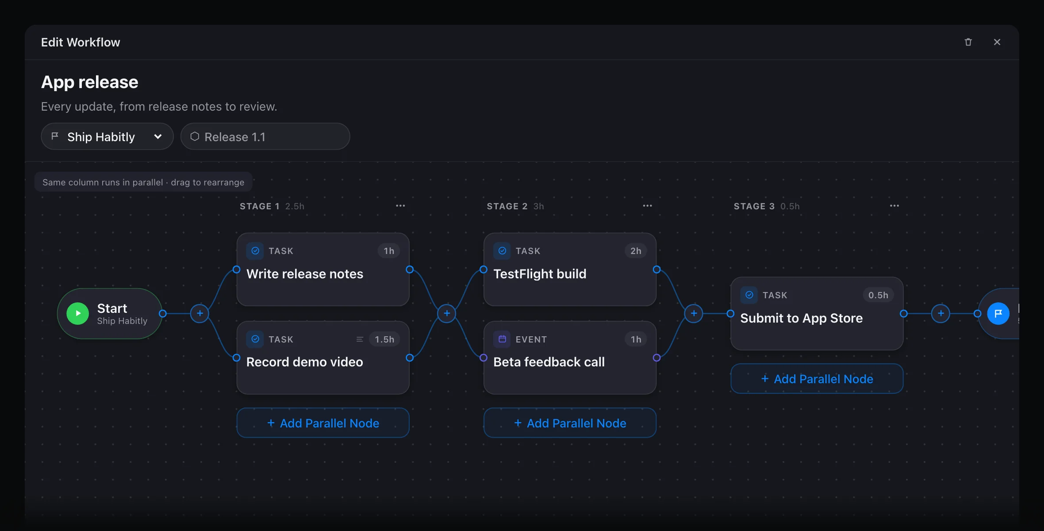Click the green Start play icon
1044x531 pixels.
78,313
